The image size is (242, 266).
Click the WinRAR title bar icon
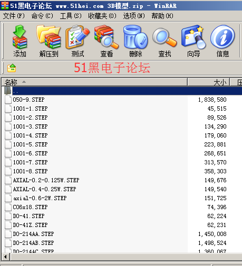[x=5, y=5]
